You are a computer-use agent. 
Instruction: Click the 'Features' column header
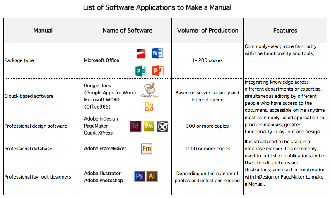(x=285, y=31)
